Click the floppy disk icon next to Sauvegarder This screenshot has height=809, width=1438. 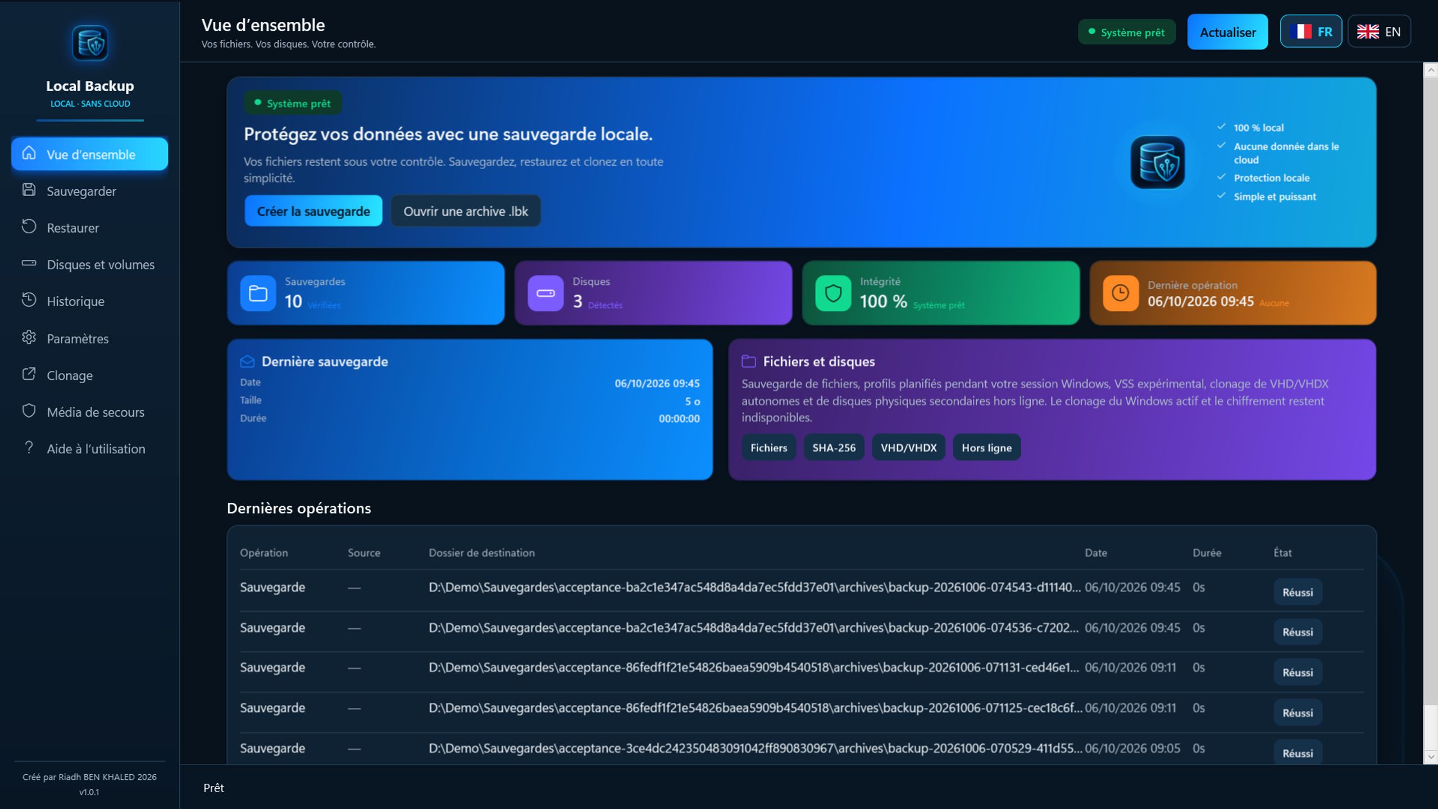(29, 190)
